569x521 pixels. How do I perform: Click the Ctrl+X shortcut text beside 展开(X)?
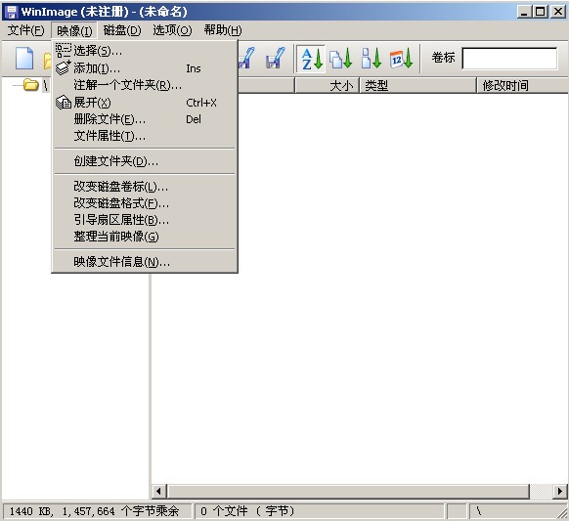click(201, 103)
